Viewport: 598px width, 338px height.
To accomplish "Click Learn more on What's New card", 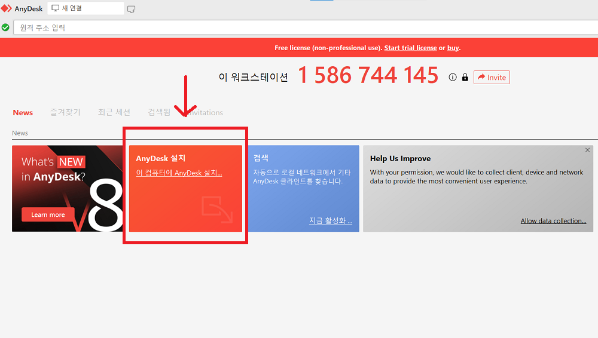I will (x=48, y=214).
